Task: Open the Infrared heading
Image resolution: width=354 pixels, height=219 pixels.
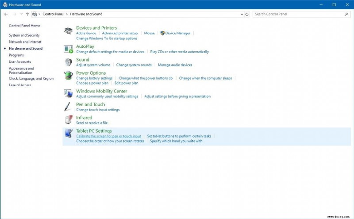Action: click(x=84, y=118)
